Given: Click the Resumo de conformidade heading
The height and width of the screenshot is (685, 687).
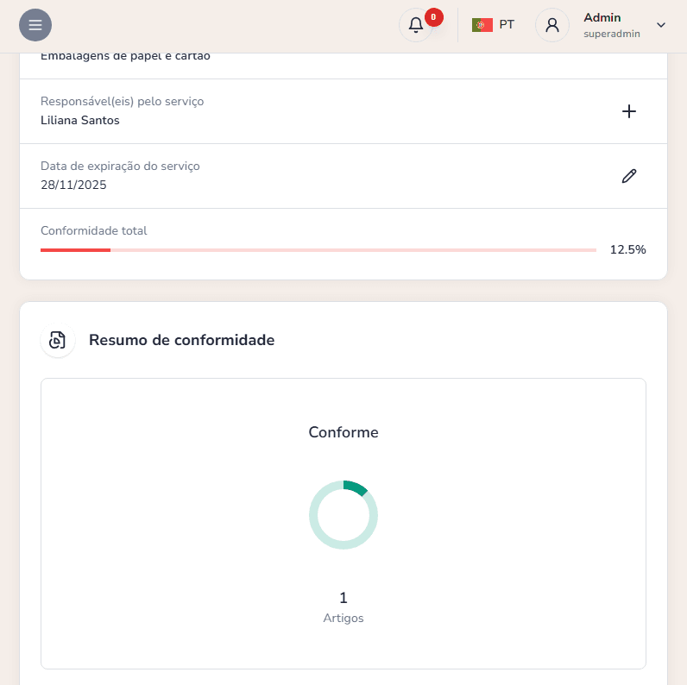Looking at the screenshot, I should pos(181,340).
